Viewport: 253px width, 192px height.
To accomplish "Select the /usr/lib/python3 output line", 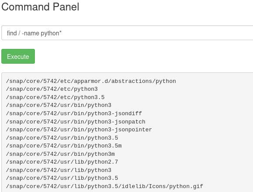I will pos(58,170).
